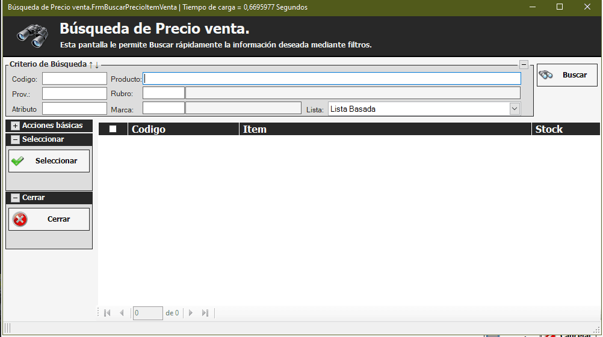Viewport: 603px width, 337px height.
Task: Click the green checkmark Seleccionar button
Action: [49, 161]
